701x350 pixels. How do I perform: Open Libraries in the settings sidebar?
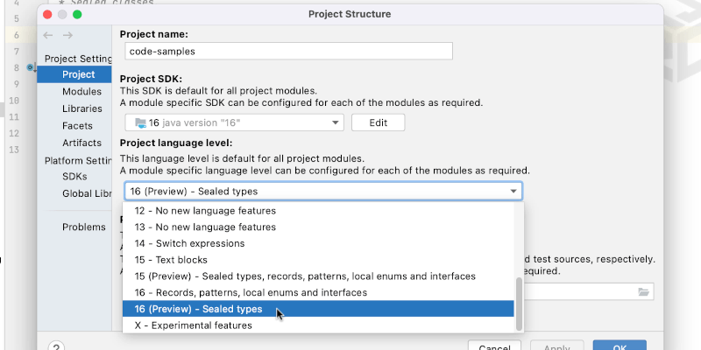click(x=81, y=108)
